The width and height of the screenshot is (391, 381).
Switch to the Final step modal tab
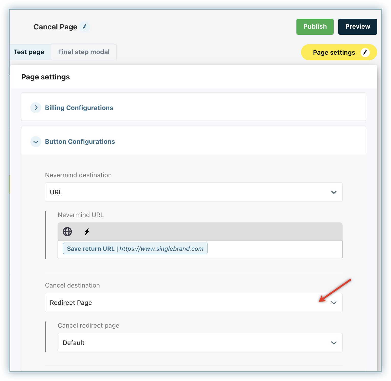click(84, 52)
